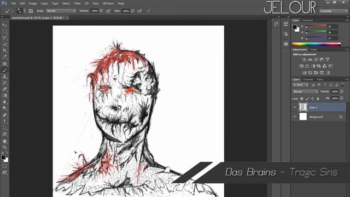
Task: Open the Brush panel toggle in options bar
Action: 31,11
